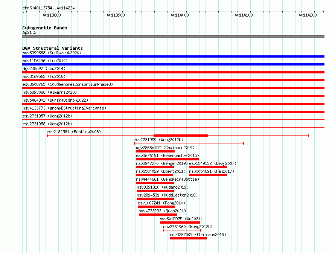Open nsv3391310 (Audano2019) variant
335x253 pixels.
point(163,187)
